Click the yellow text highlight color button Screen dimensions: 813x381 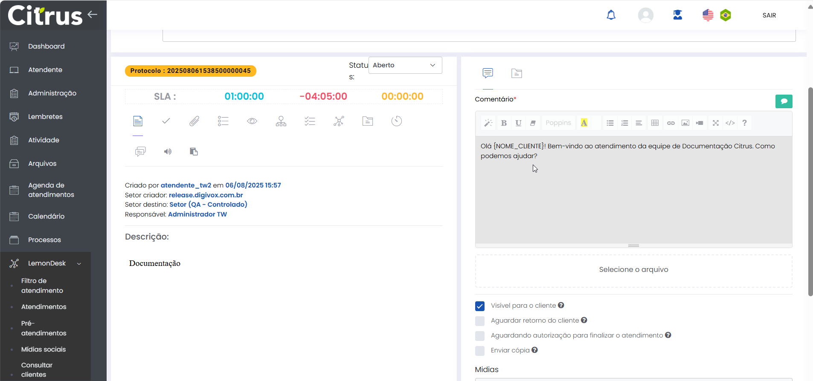[584, 123]
